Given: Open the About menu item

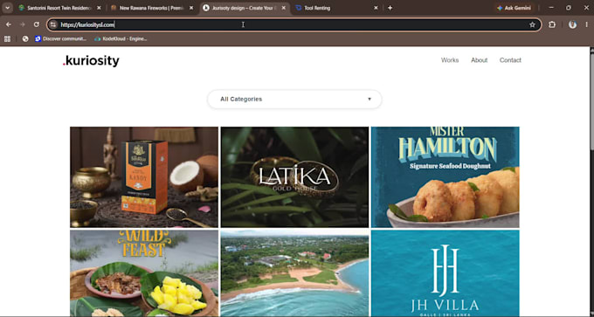Looking at the screenshot, I should 480,60.
